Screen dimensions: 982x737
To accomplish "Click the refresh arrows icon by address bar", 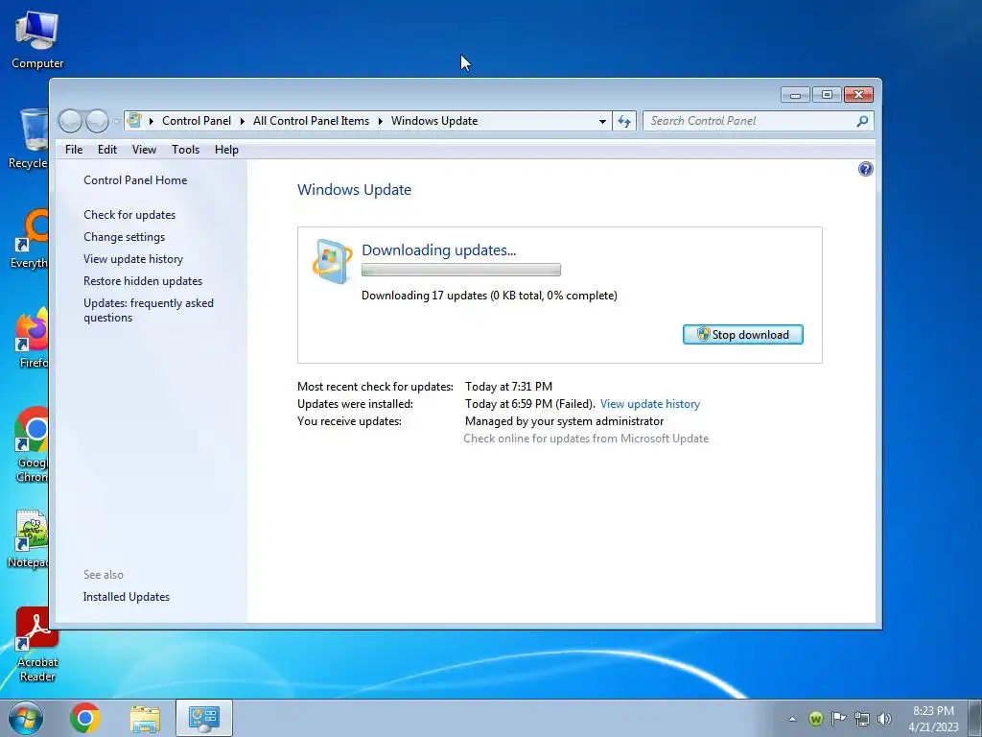I will click(623, 121).
